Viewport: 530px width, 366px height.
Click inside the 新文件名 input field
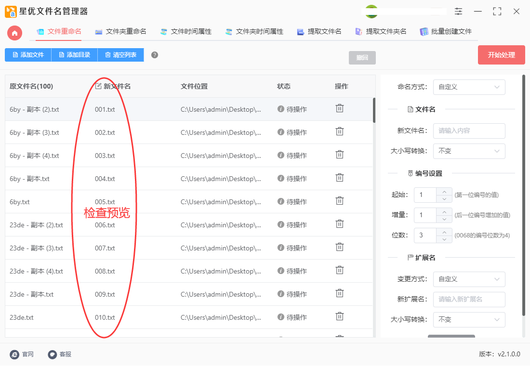(x=469, y=131)
